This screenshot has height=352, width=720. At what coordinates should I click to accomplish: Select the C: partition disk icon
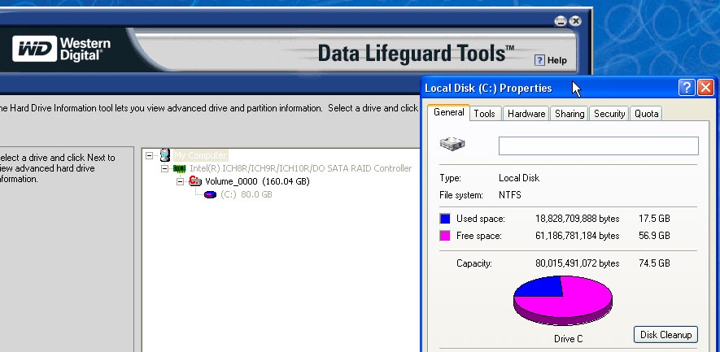click(210, 194)
